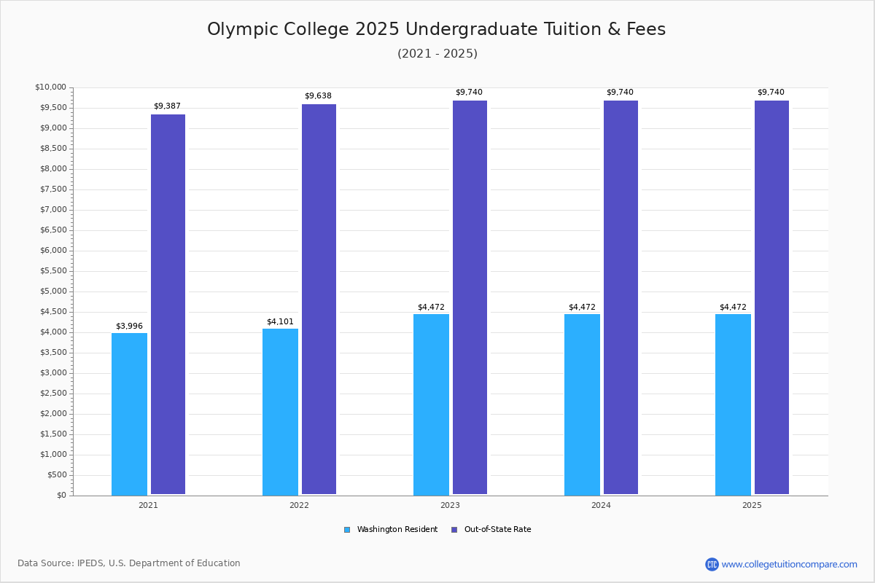Toggle the Out-of-State Rate legend label
This screenshot has height=583, width=875.
click(x=497, y=530)
